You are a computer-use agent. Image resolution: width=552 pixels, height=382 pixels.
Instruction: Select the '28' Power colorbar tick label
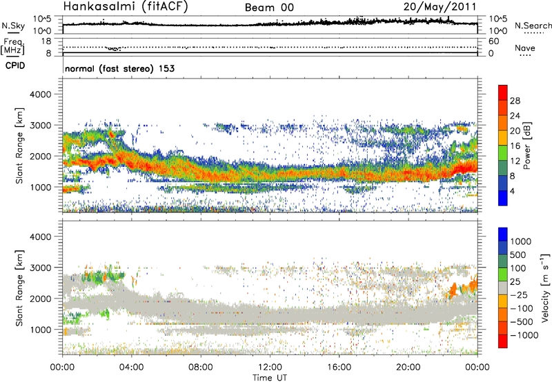(x=515, y=101)
